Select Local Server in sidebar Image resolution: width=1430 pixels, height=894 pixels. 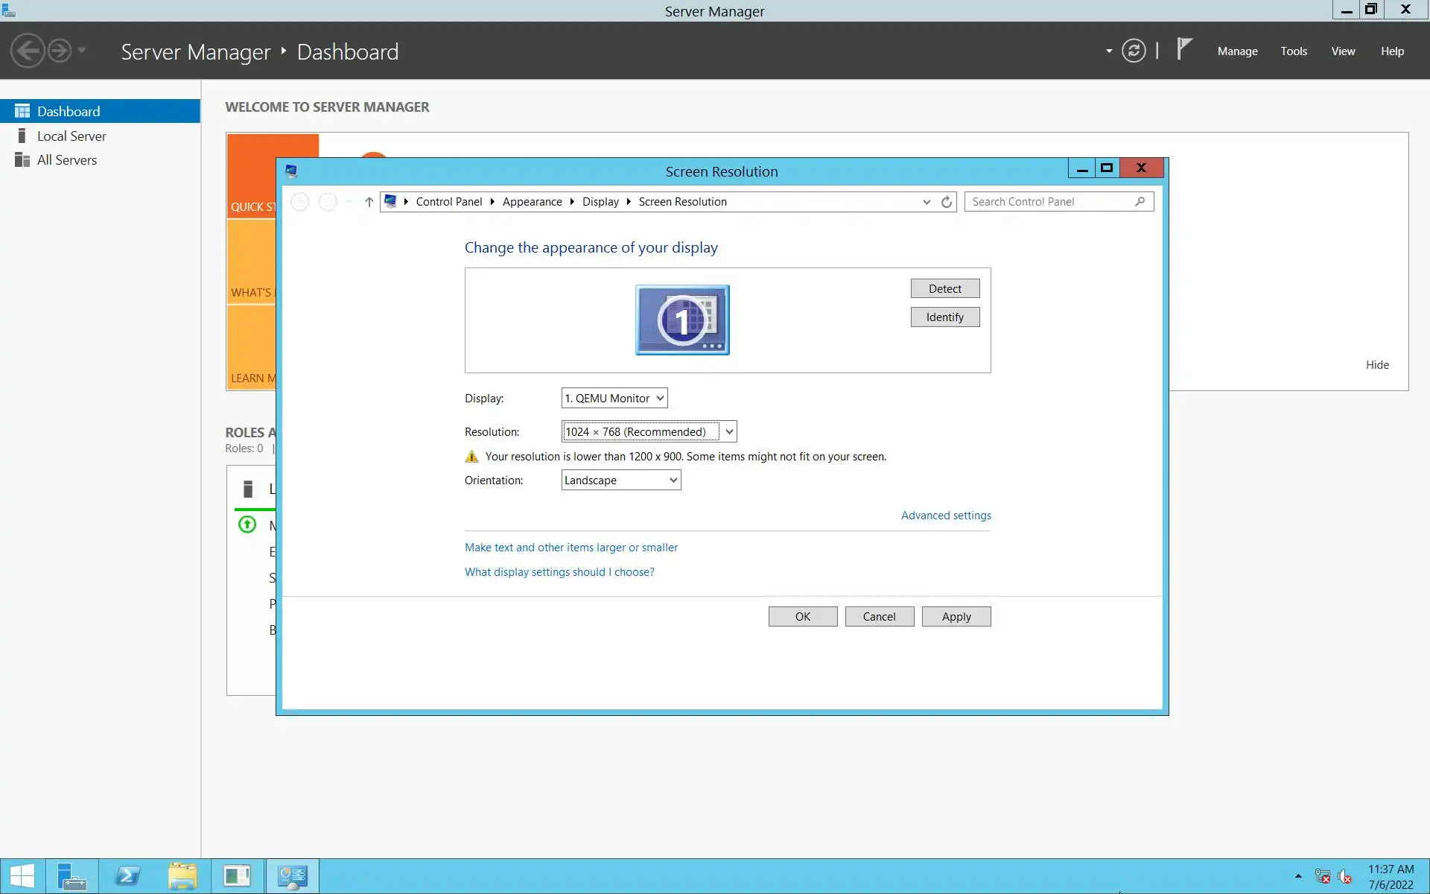[x=71, y=136]
